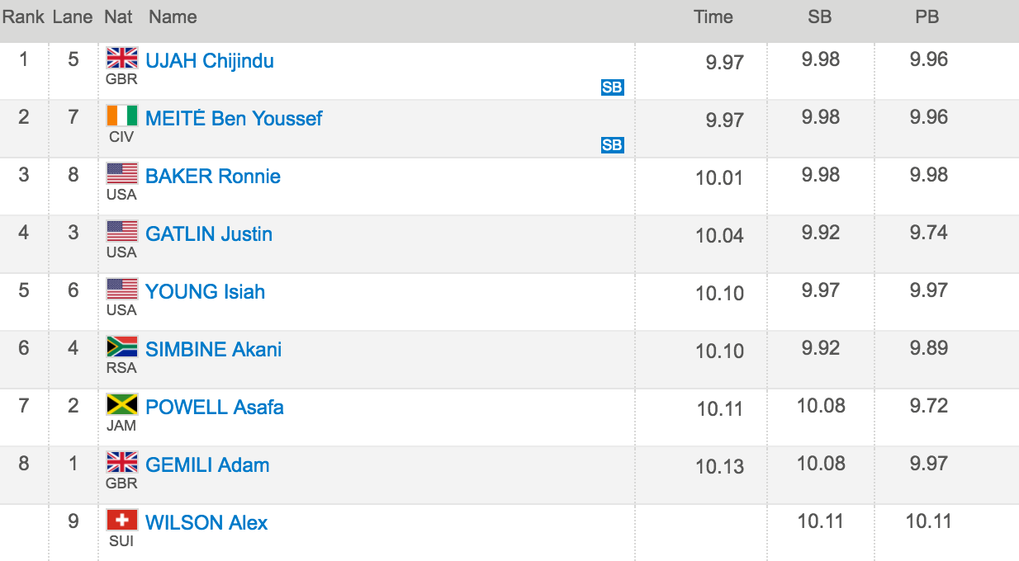Image resolution: width=1019 pixels, height=561 pixels.
Task: Click the Jamaican flag beside POWELL Asafa
Action: 122,404
